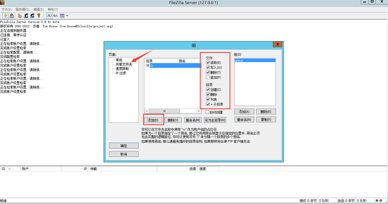Open the dropdown arrow next to sort icon
This screenshot has height=204, width=388.
tap(67, 16)
